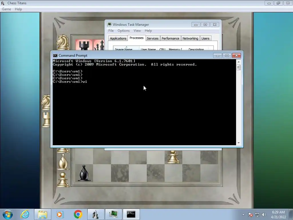This screenshot has height=220, width=293.
Task: Click the Command Prompt title bar icon
Action: [55, 56]
